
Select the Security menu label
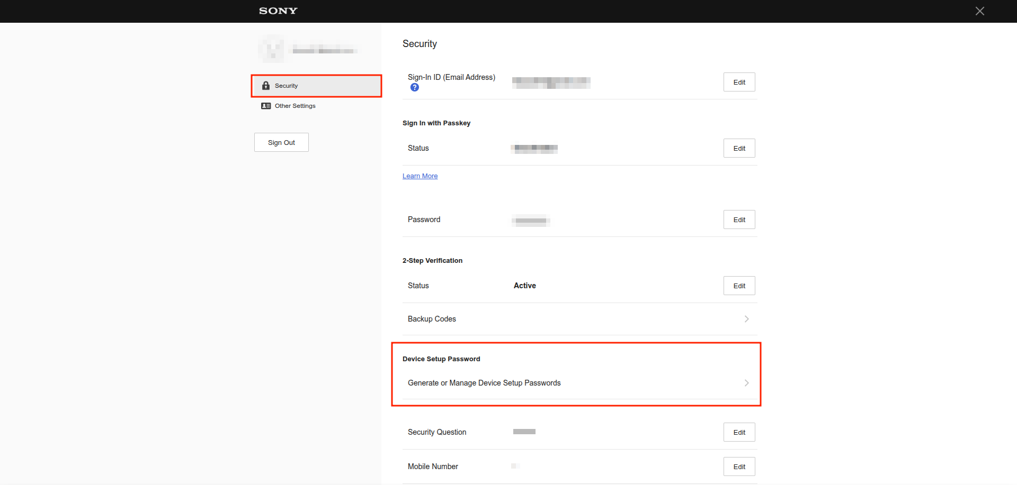click(x=286, y=86)
